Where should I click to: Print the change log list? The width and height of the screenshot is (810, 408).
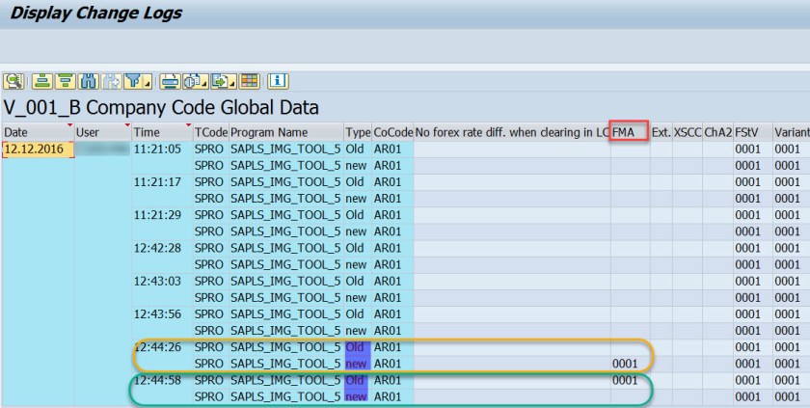(x=169, y=80)
